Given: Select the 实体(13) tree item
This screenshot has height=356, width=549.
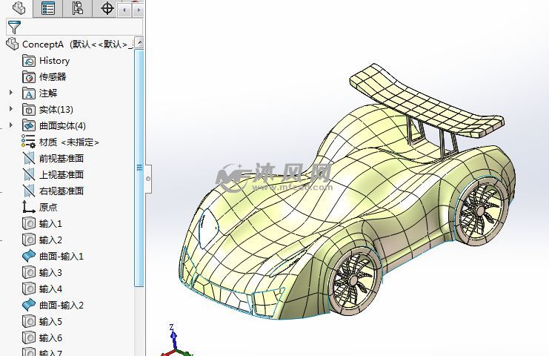Looking at the screenshot, I should pos(56,110).
